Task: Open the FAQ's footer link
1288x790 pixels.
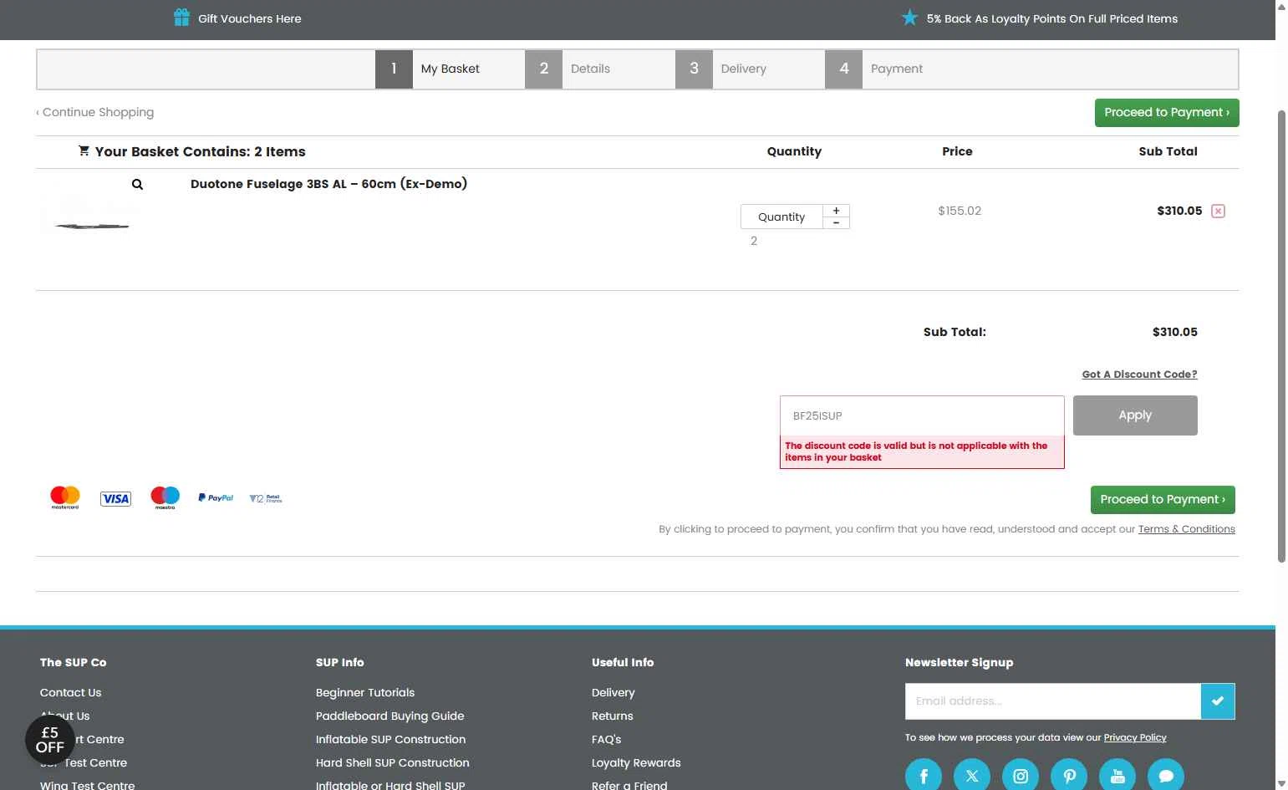Action: tap(606, 740)
